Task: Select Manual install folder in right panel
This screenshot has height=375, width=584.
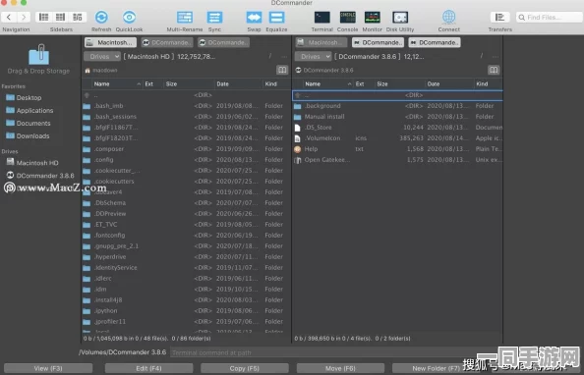Action: [x=398, y=117]
